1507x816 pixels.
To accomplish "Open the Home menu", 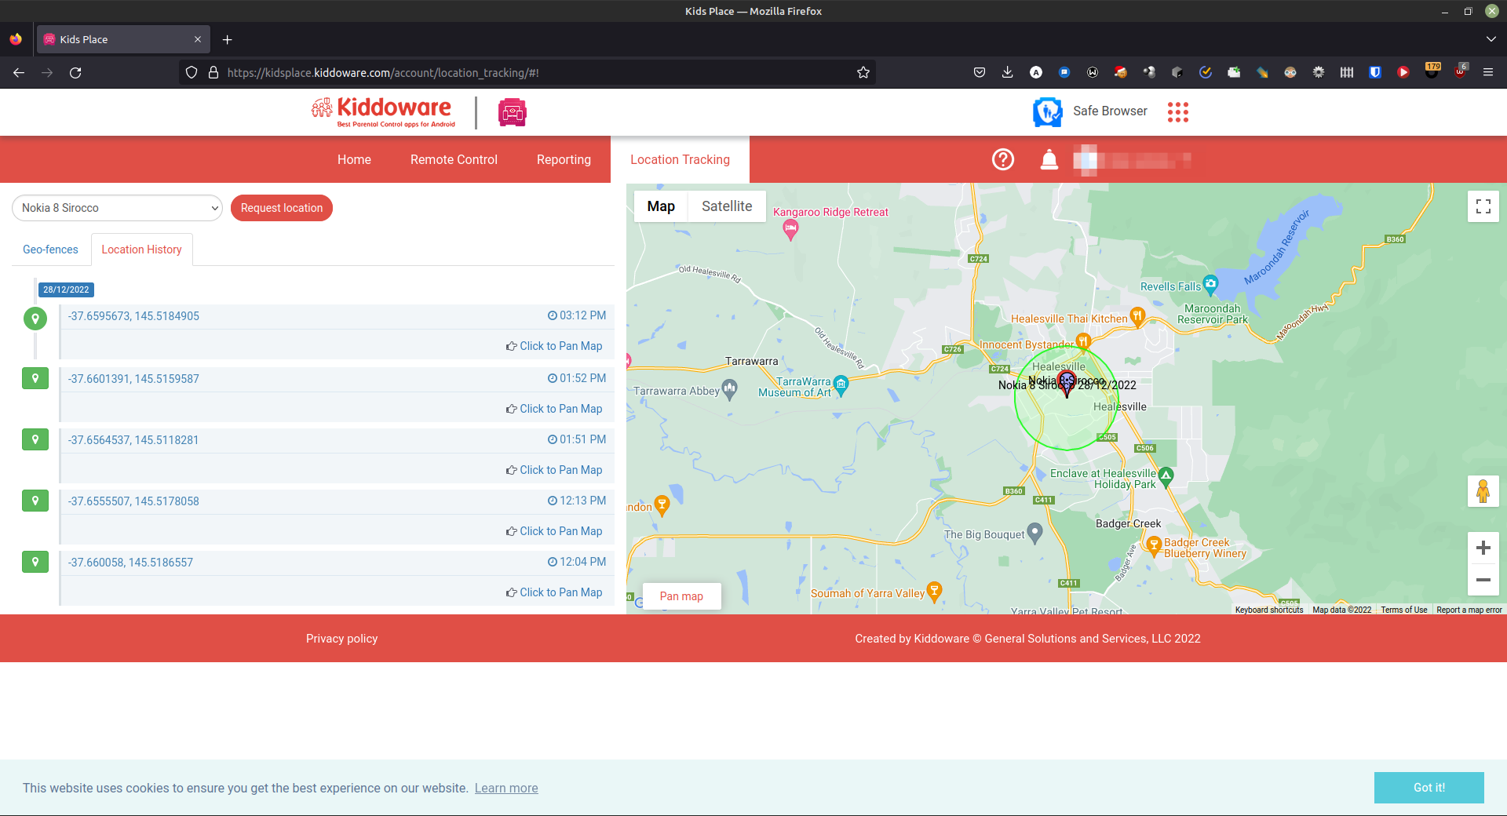I will coord(354,159).
